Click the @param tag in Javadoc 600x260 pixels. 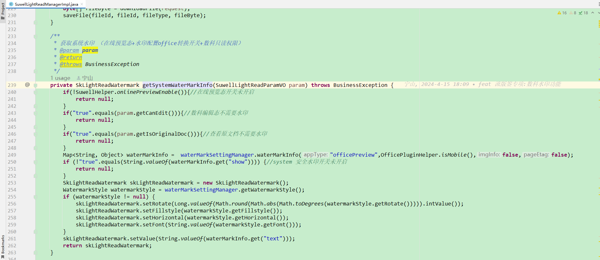pos(69,50)
